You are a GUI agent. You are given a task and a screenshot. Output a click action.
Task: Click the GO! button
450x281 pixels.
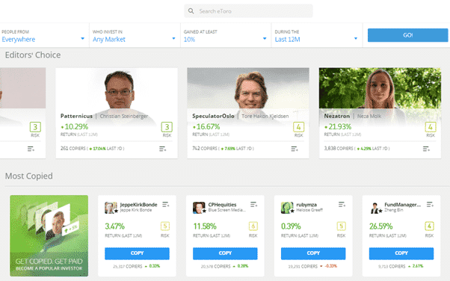[x=408, y=35]
